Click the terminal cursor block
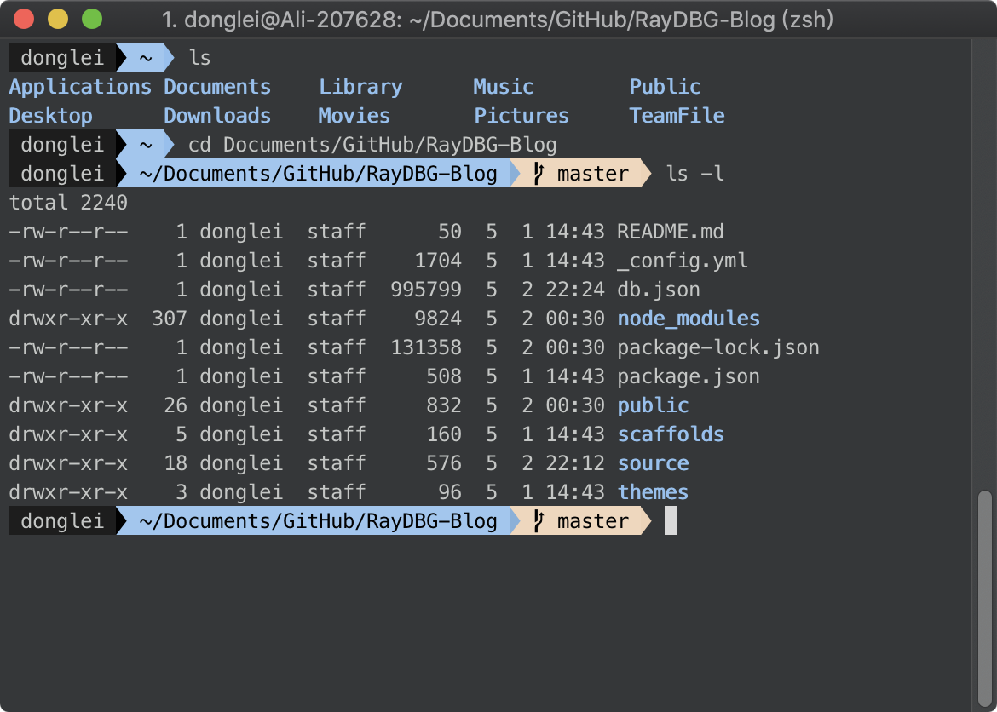Viewport: 997px width, 712px height. pyautogui.click(x=670, y=521)
